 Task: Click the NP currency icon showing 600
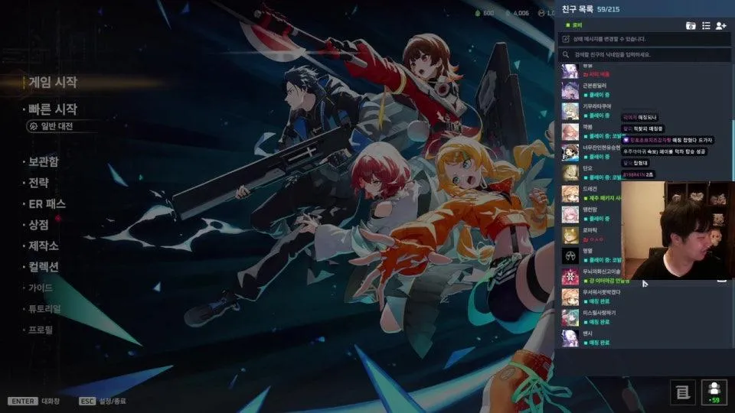(478, 13)
